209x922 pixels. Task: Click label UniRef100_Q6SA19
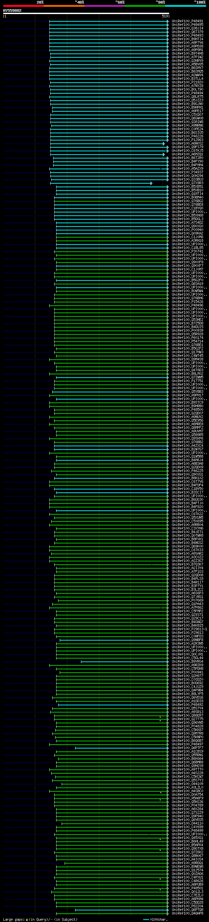pos(187,284)
